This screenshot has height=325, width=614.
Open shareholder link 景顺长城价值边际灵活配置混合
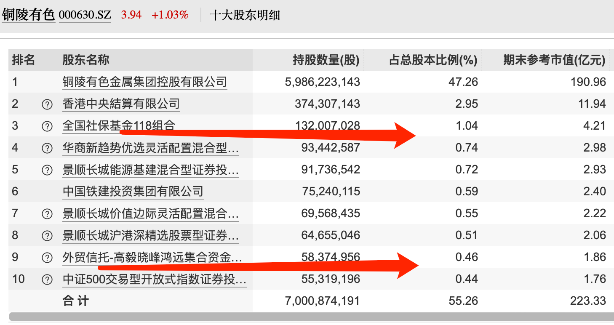coord(150,213)
